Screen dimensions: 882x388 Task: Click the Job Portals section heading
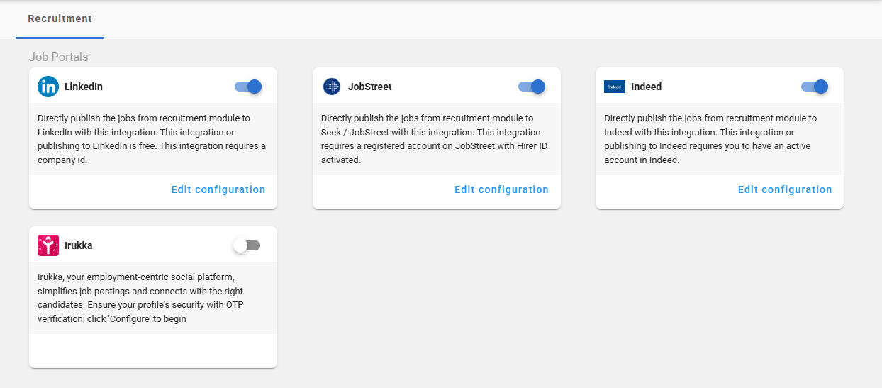58,57
